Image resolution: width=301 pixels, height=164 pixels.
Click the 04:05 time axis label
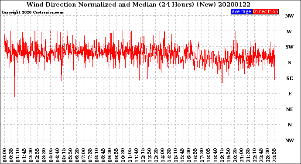pos(51,155)
